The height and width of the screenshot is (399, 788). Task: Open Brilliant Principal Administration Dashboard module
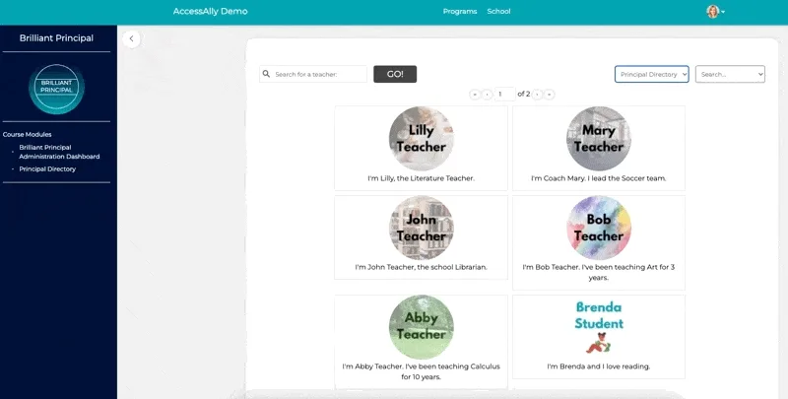[x=59, y=152]
